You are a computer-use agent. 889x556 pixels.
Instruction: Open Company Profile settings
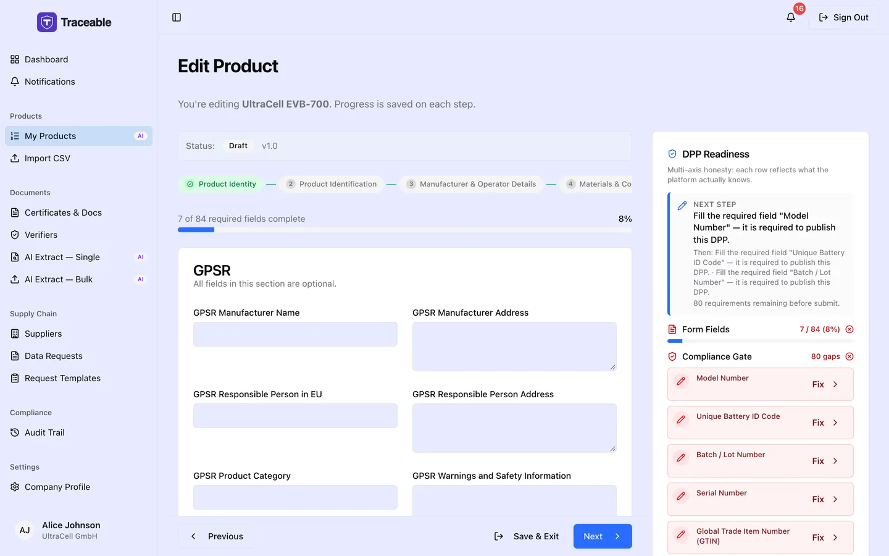tap(78, 487)
